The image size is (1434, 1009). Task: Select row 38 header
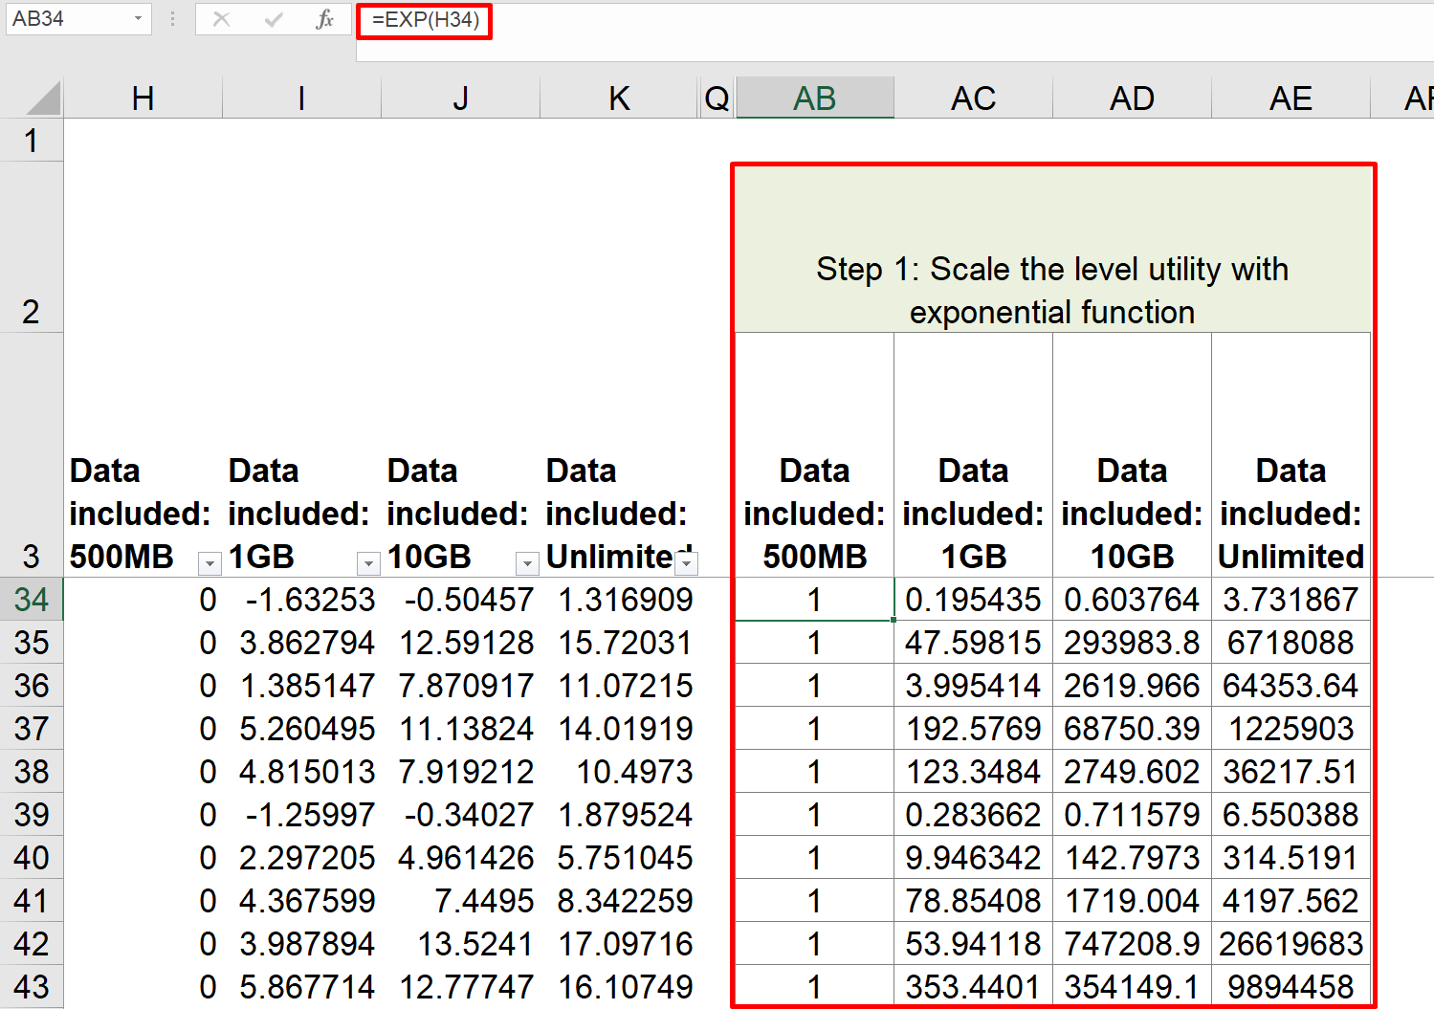32,772
